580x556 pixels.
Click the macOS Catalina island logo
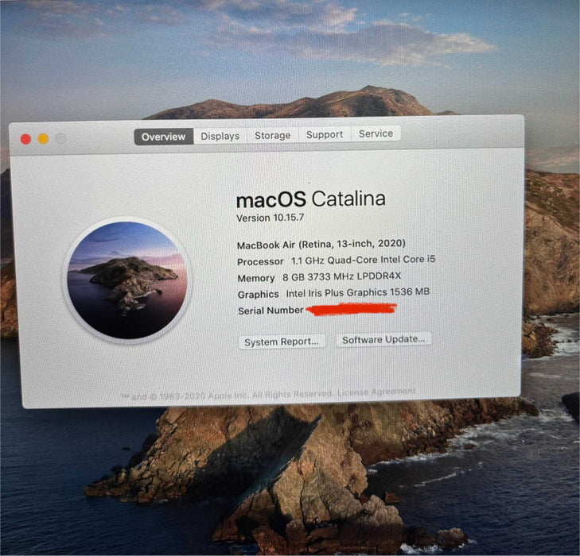127,280
